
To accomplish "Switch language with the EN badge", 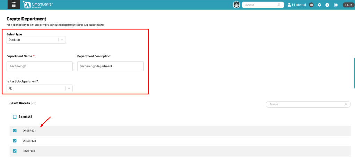I will coord(311,5).
